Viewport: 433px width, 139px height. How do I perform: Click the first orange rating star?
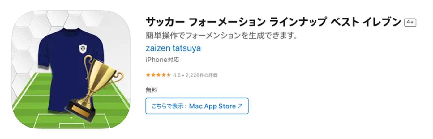click(148, 75)
